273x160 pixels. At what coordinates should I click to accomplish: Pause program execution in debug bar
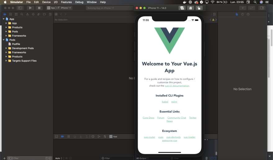(69, 136)
